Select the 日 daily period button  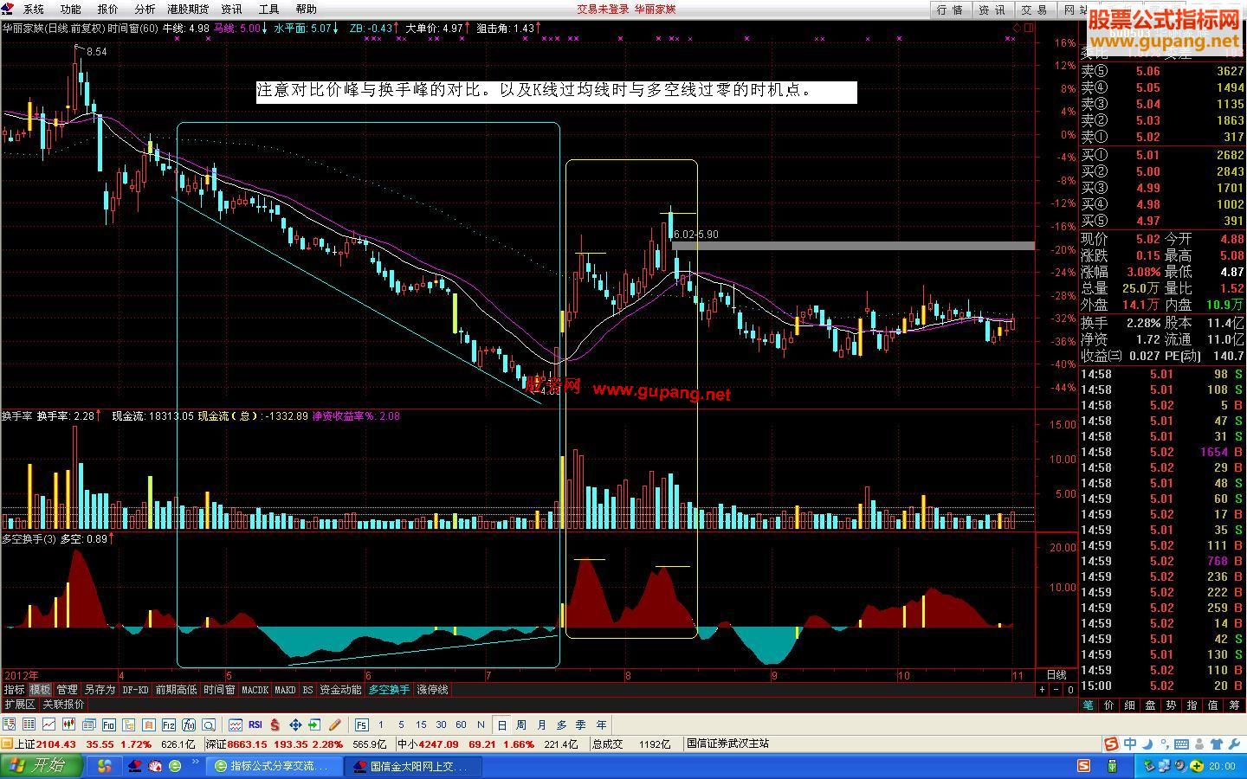pyautogui.click(x=502, y=724)
